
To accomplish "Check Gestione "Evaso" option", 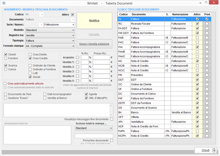I will (5, 98).
